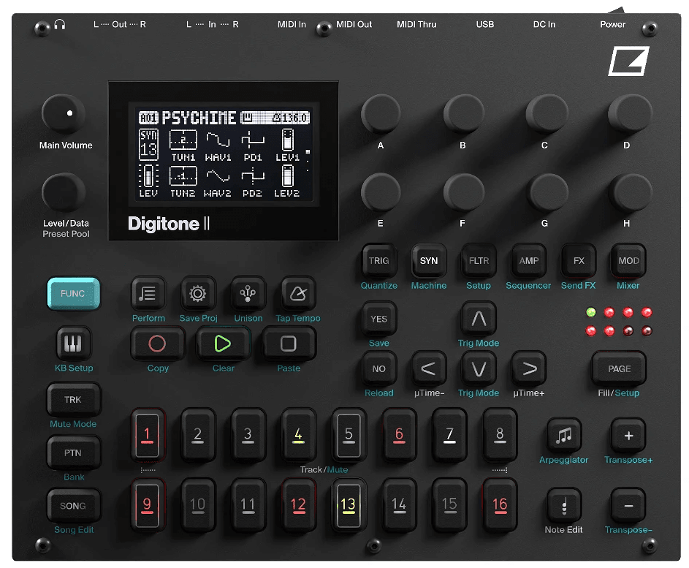The width and height of the screenshot is (689, 568).
Task: Open the FLTR Setup parameter page
Action: tap(479, 261)
